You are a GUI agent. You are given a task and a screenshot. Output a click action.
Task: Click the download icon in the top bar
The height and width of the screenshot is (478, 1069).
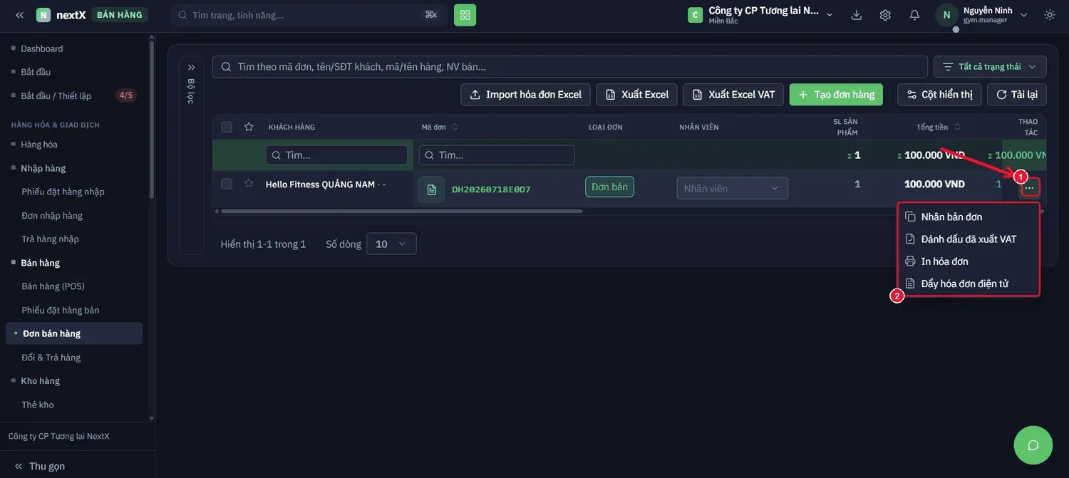pyautogui.click(x=857, y=15)
